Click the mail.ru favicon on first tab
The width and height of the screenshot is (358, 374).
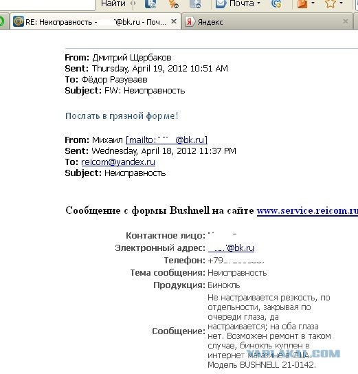tap(18, 21)
